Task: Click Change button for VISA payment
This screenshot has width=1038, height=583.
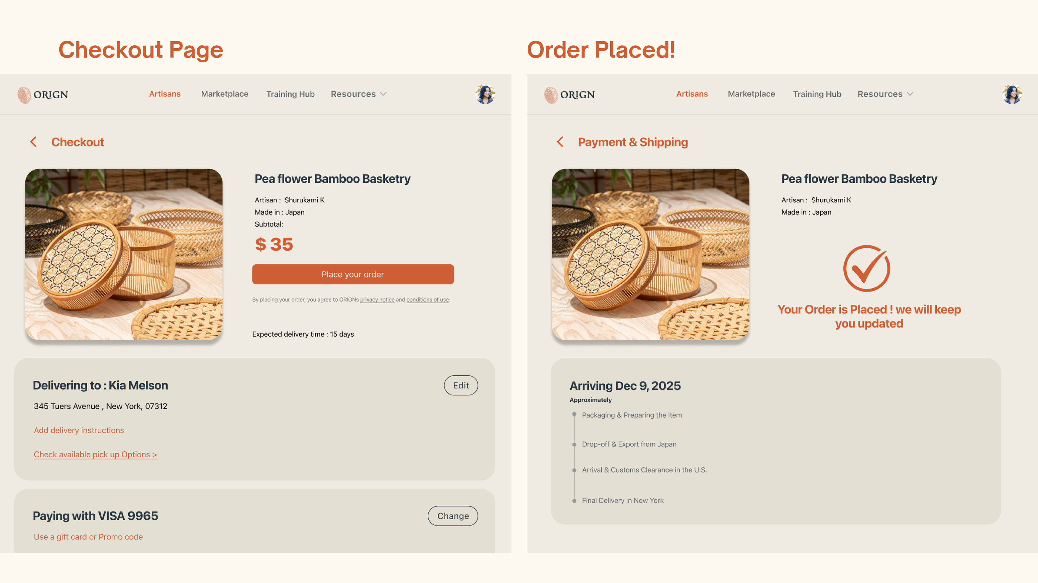Action: 453,516
